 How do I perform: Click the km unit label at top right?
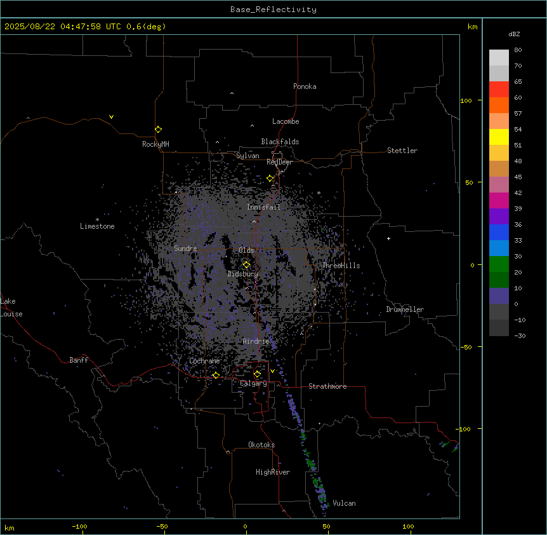click(472, 27)
